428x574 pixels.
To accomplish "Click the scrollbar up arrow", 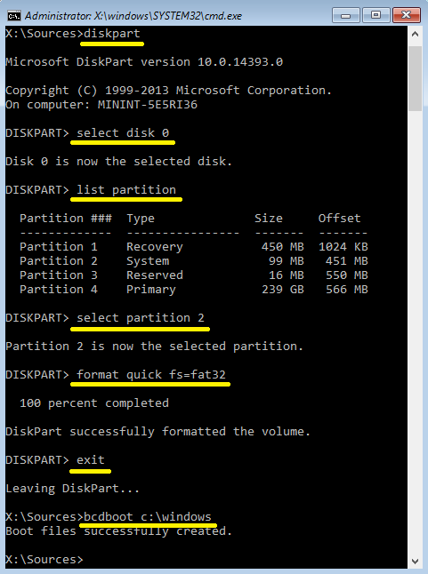I will click(x=415, y=35).
